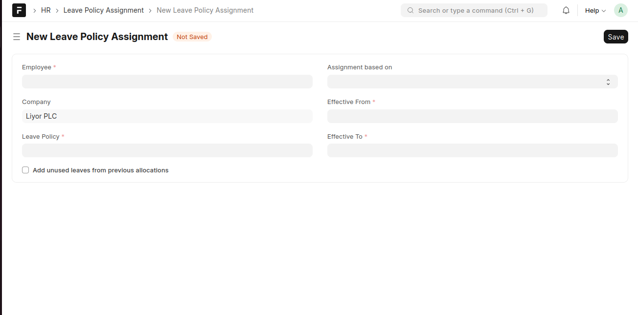Enable Add unused leaves from previous allocations
Image resolution: width=638 pixels, height=315 pixels.
coord(25,170)
